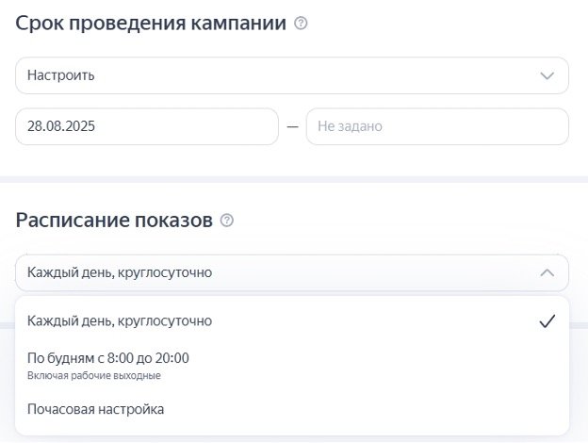Select "Каждый день, круглосуточно" from the list
The width and height of the screenshot is (588, 443).
[120, 321]
